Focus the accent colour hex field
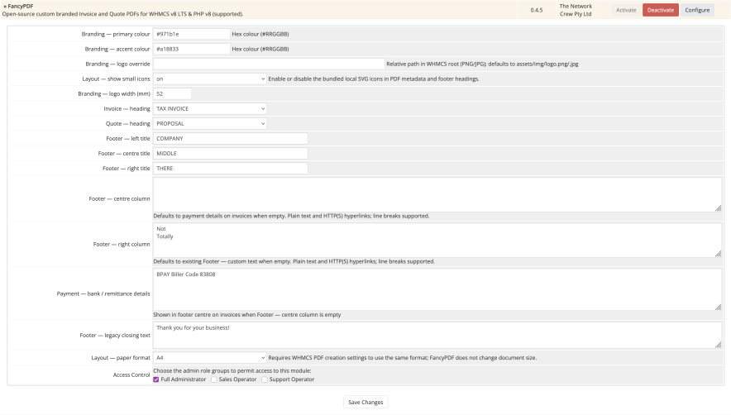Image resolution: width=731 pixels, height=415 pixels. click(x=191, y=49)
